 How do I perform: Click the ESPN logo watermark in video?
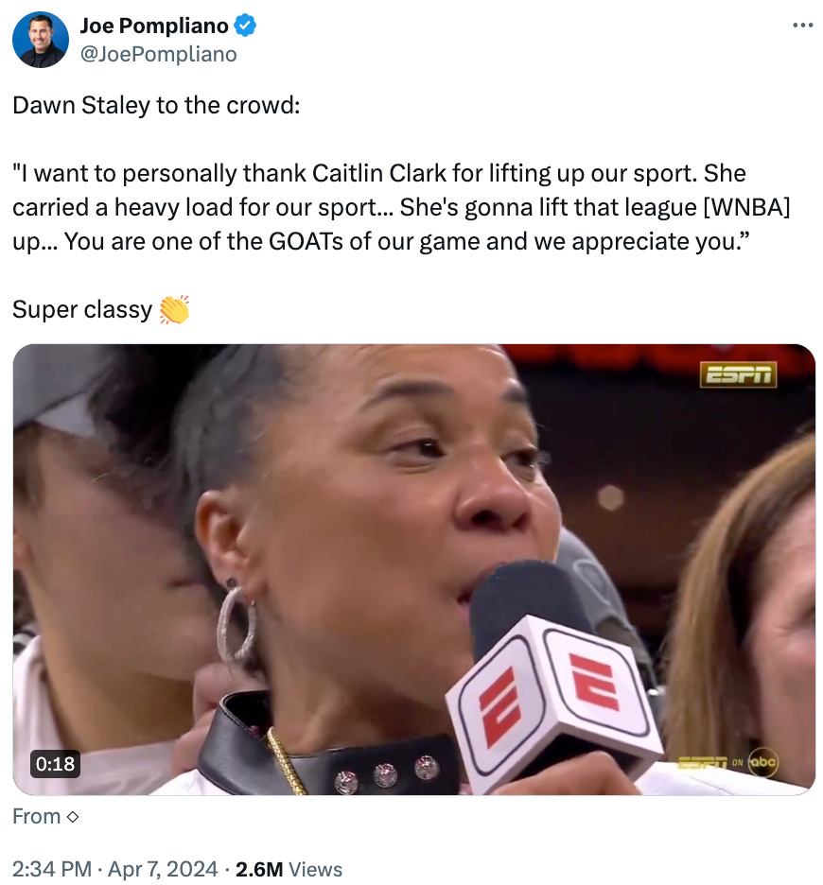(x=738, y=374)
